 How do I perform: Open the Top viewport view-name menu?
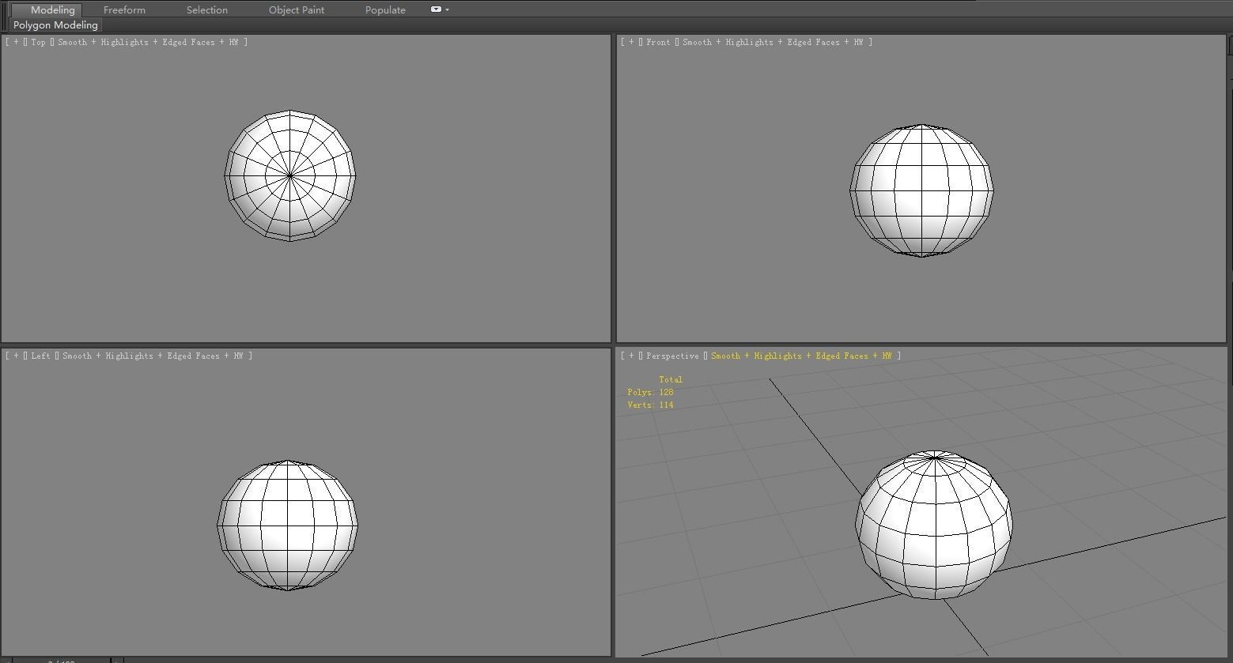coord(38,42)
